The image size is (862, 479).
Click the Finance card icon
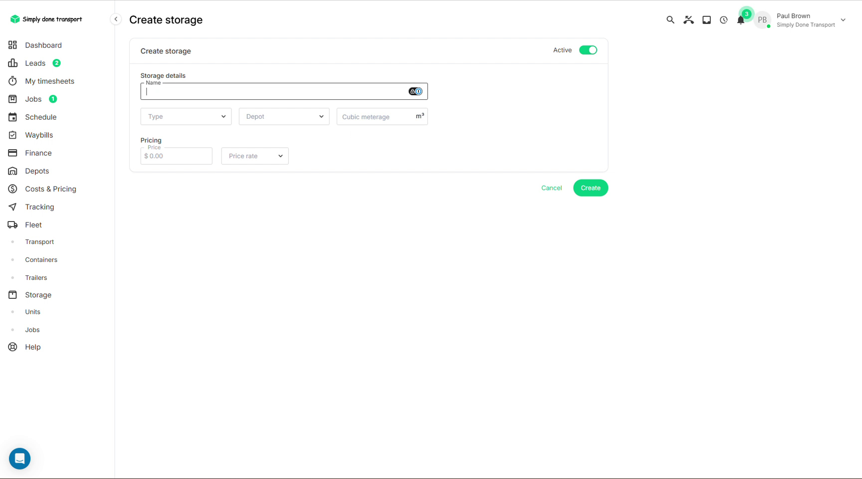12,153
